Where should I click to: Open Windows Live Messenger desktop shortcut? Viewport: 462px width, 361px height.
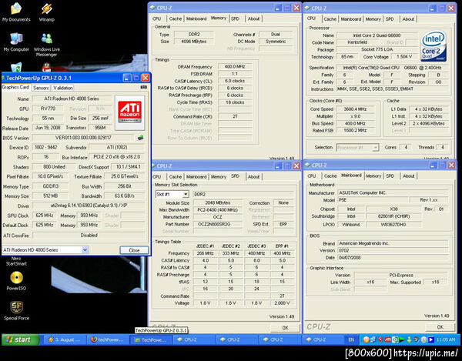[x=46, y=44]
